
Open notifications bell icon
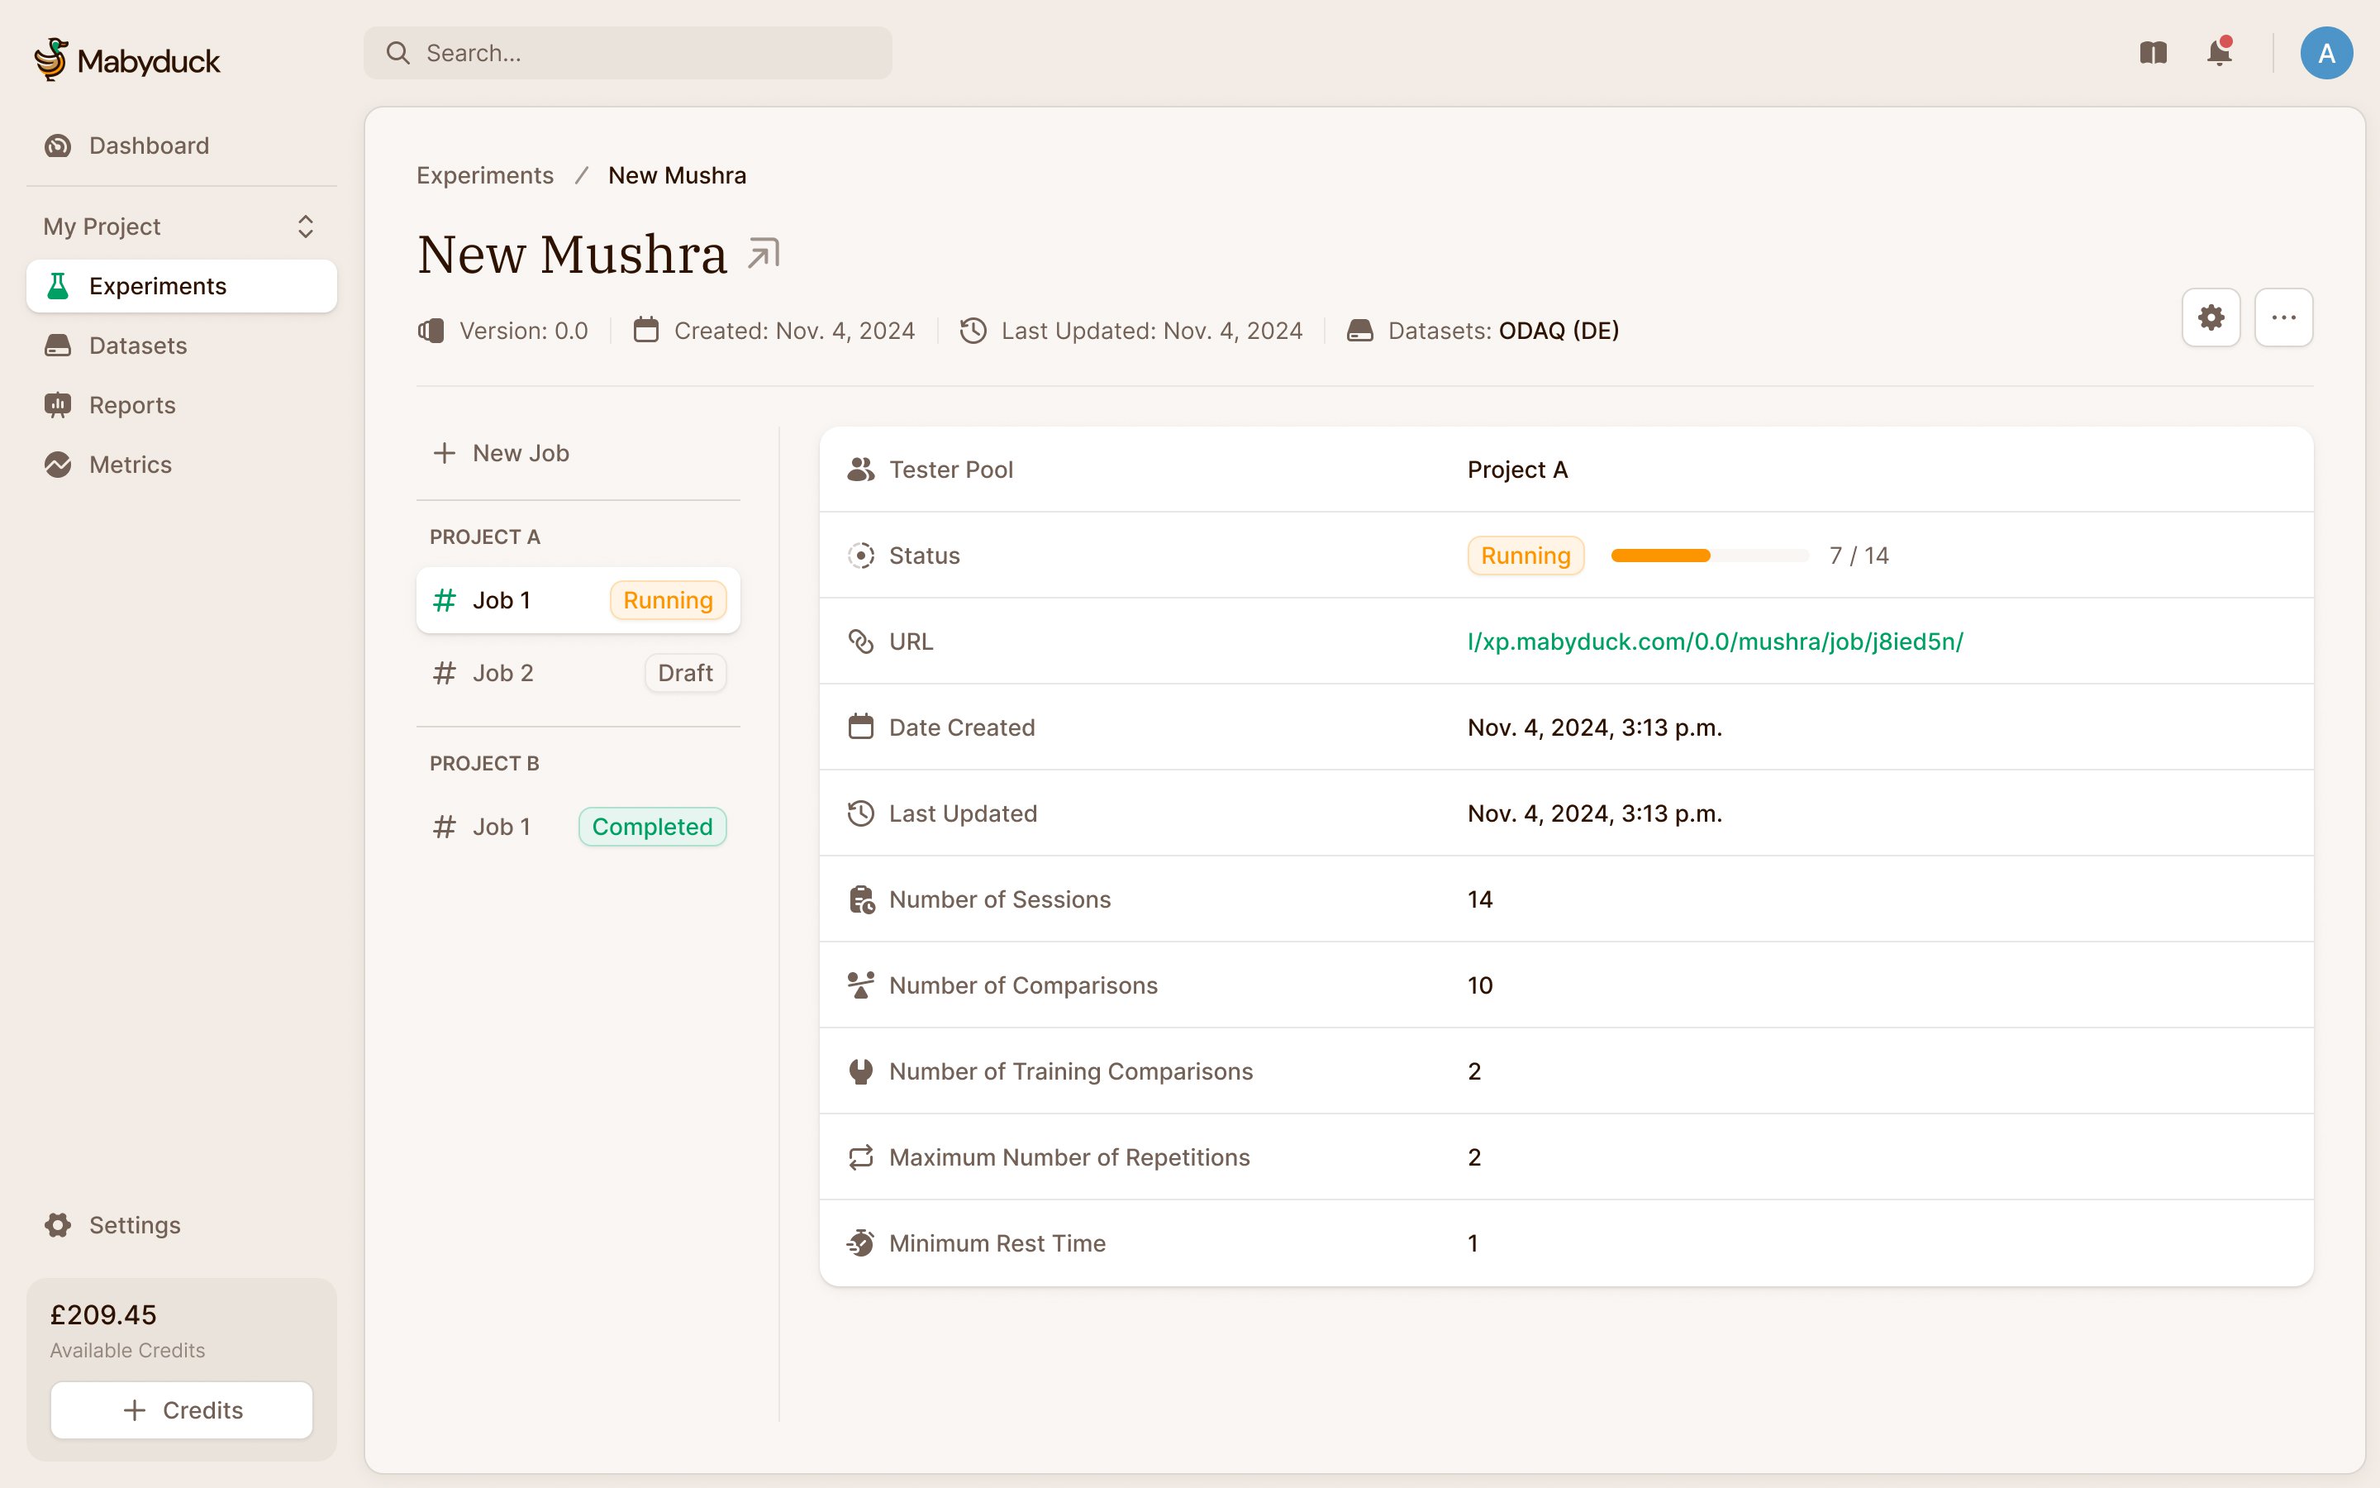[2219, 53]
